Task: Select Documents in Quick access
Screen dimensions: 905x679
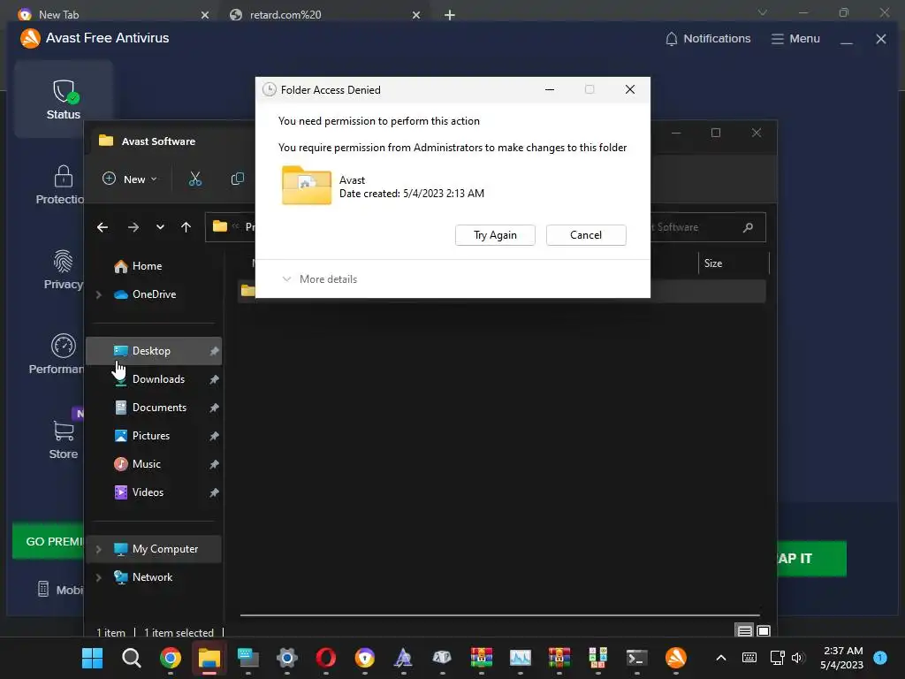Action: (159, 408)
